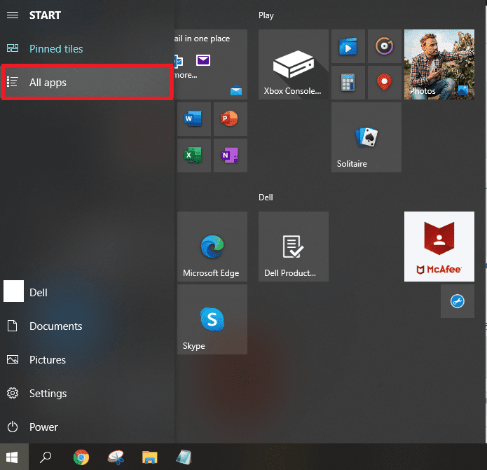Screen dimensions: 487x470
Task: Launch the Xbox Console Companion tile
Action: click(294, 64)
